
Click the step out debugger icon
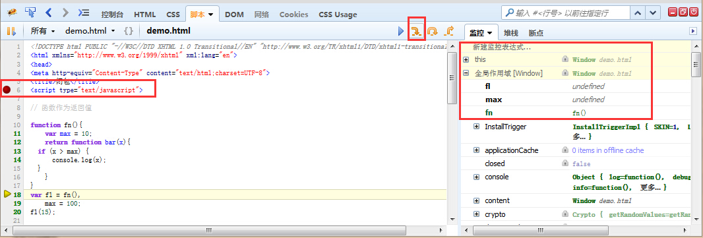pos(449,31)
